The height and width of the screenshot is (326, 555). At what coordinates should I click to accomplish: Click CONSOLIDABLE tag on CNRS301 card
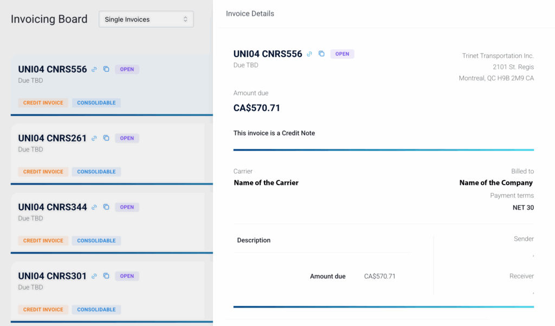(96, 310)
